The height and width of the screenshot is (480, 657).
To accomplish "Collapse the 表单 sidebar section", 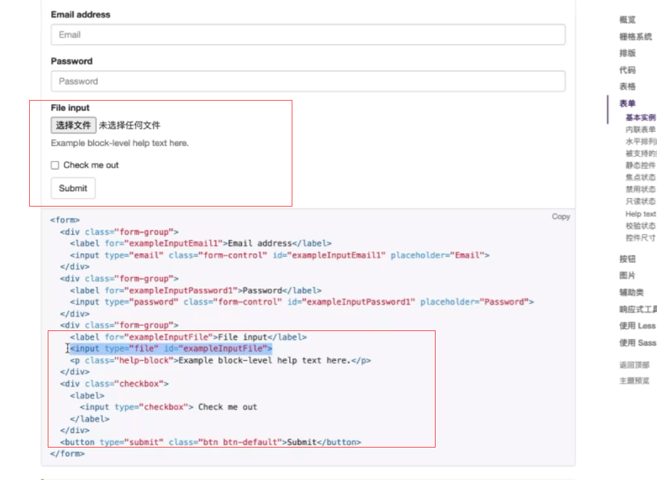I will [627, 103].
